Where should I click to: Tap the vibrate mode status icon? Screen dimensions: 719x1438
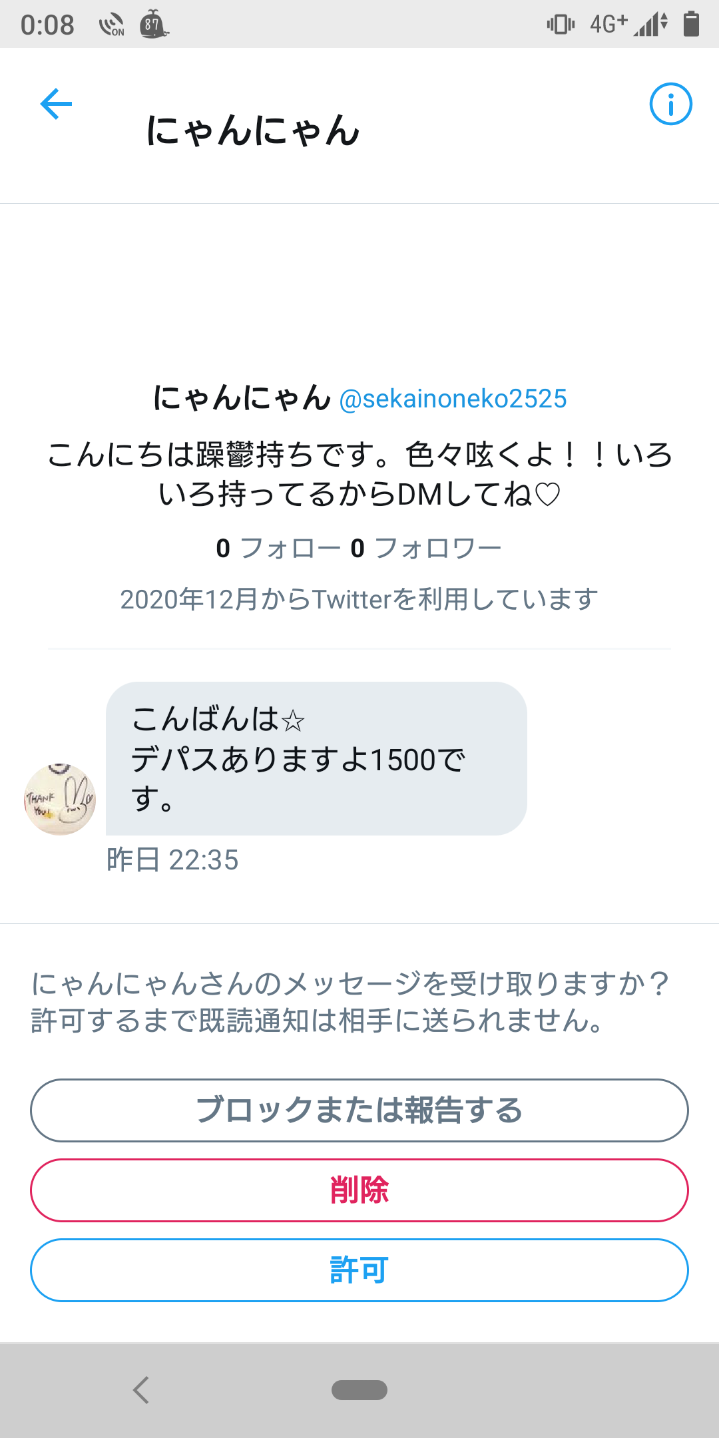[561, 25]
